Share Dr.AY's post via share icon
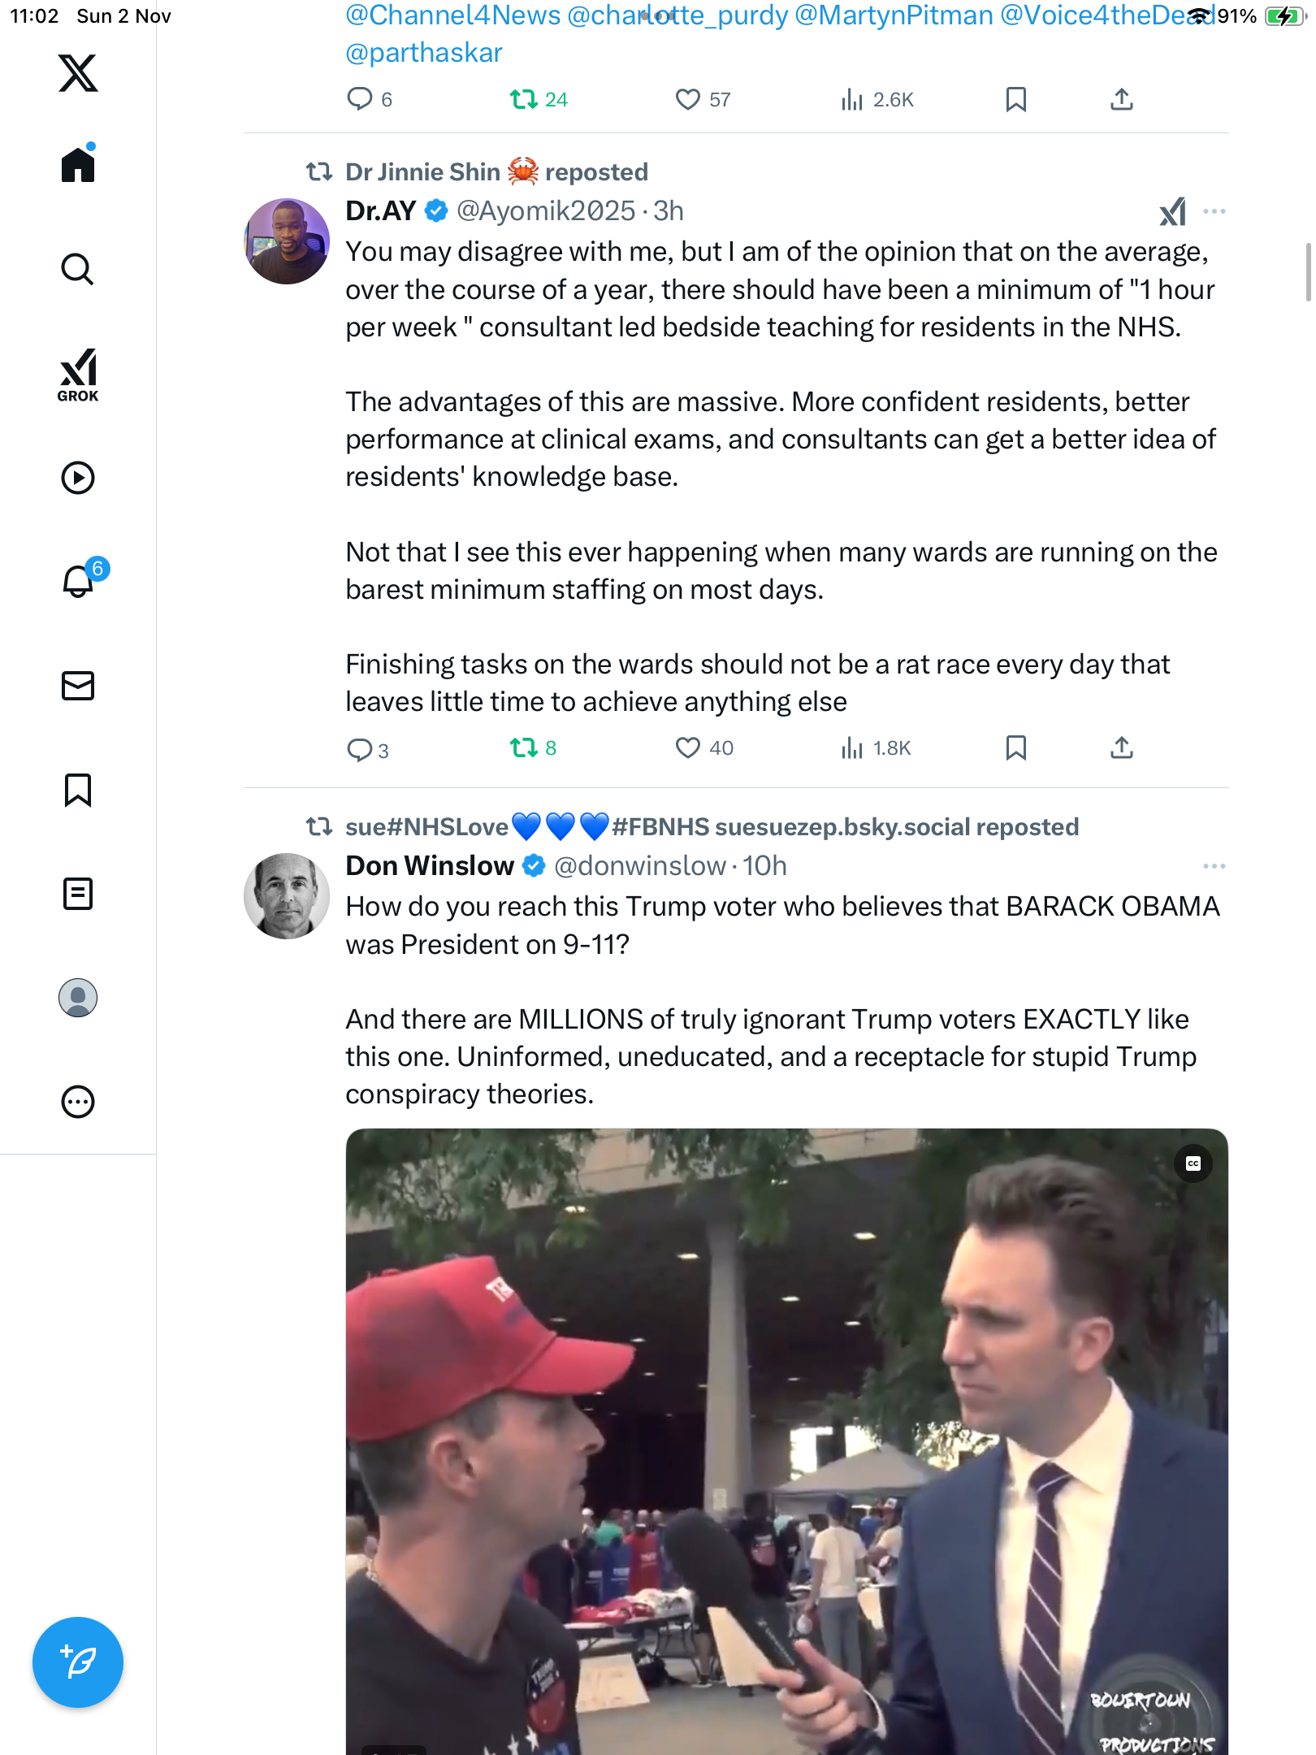Viewport: 1316px width, 1755px height. [1121, 747]
